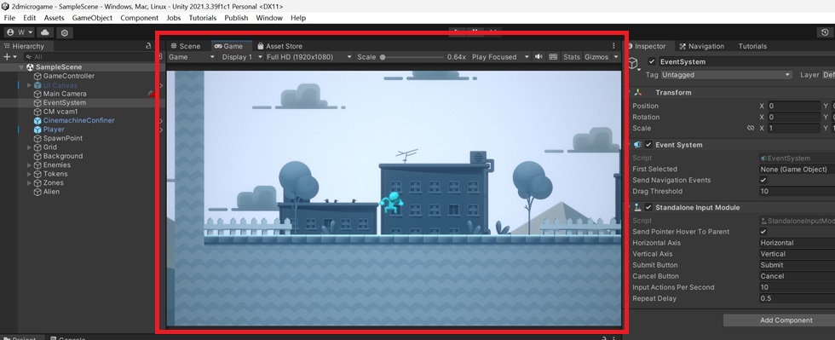Click the Drag Threshold value field
The height and width of the screenshot is (340, 835).
pos(798,192)
